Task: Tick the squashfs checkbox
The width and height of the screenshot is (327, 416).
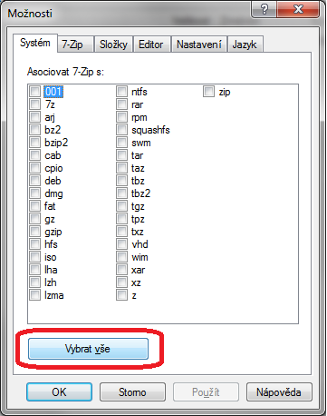Action: tap(121, 130)
